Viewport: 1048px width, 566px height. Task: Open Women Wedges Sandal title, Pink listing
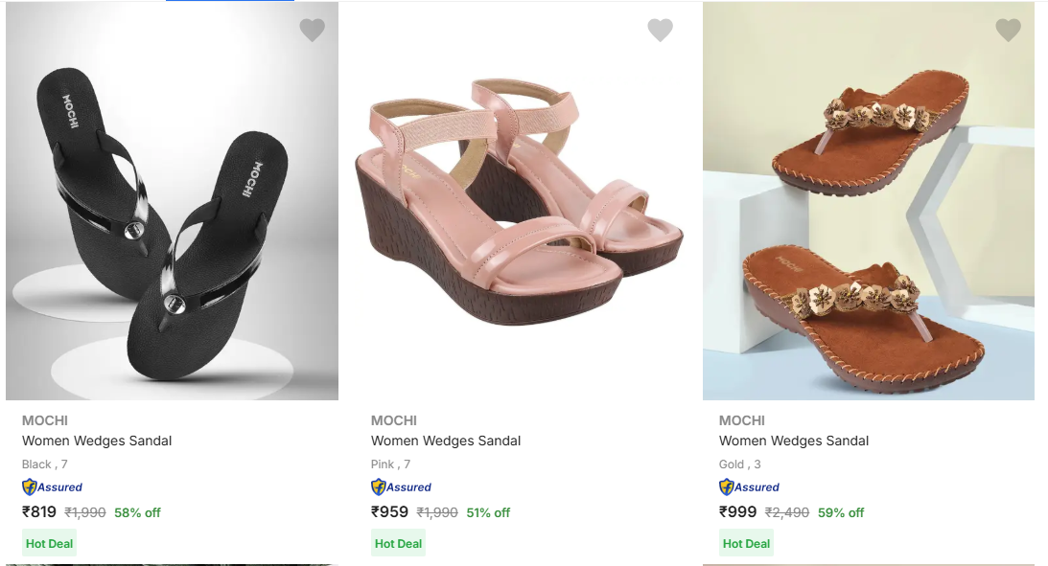(x=446, y=441)
